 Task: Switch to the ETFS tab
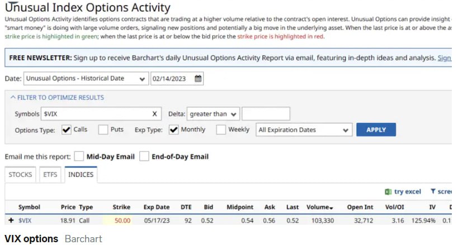coord(50,175)
